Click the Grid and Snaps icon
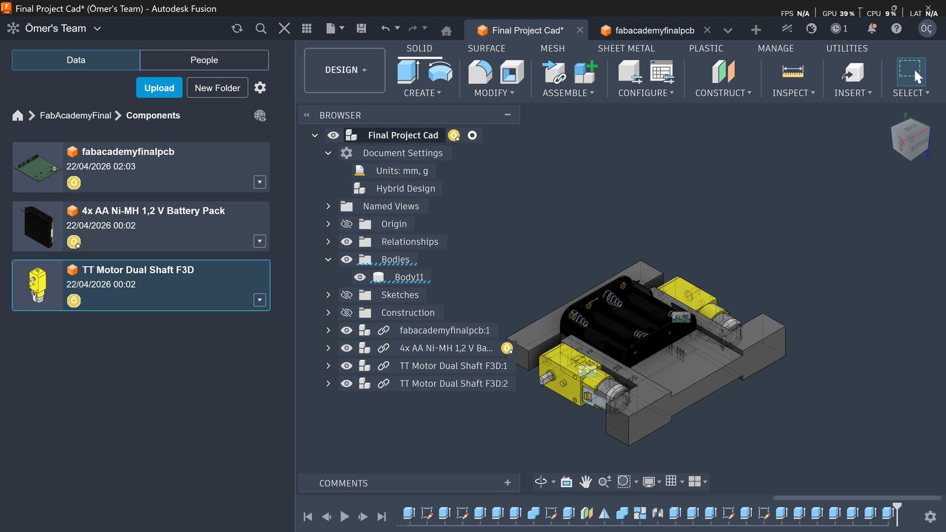Viewport: 946px width, 532px height. tap(671, 481)
